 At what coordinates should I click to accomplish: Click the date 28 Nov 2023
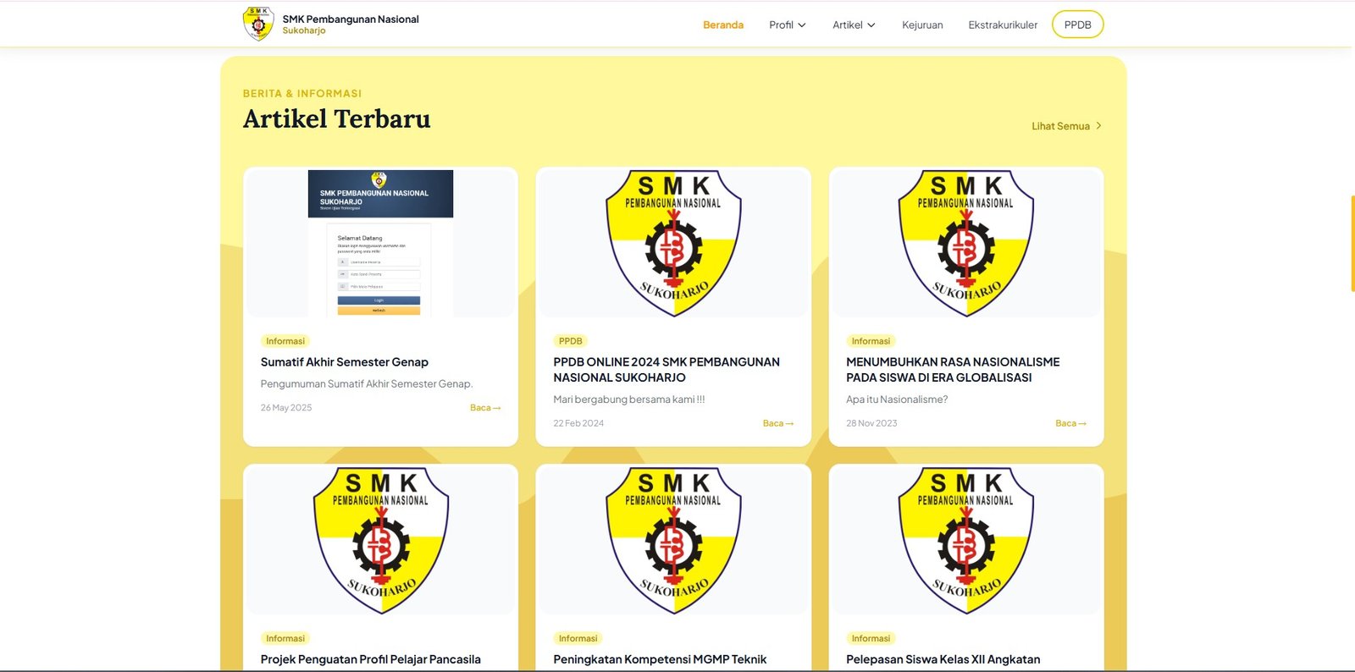pos(871,423)
